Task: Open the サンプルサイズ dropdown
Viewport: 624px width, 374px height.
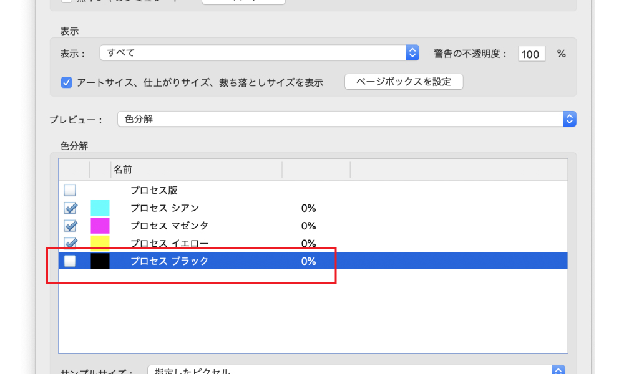Action: [x=356, y=370]
